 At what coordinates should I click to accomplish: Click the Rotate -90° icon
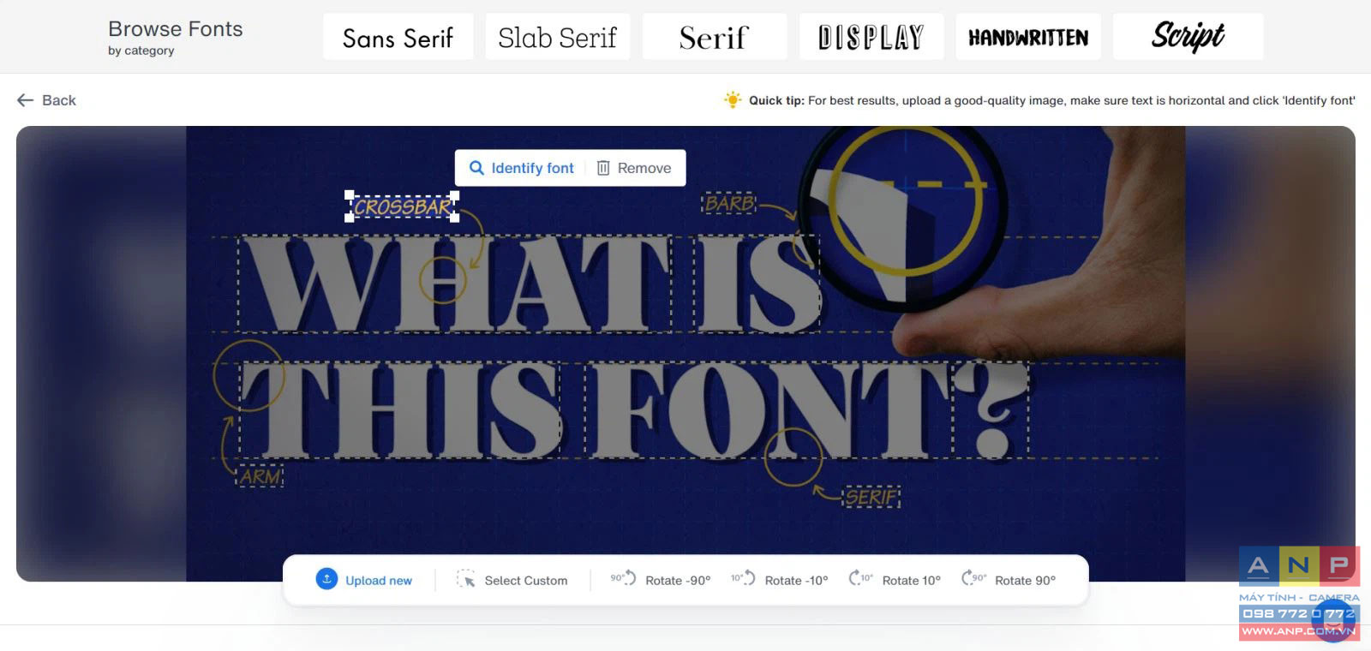tap(623, 578)
